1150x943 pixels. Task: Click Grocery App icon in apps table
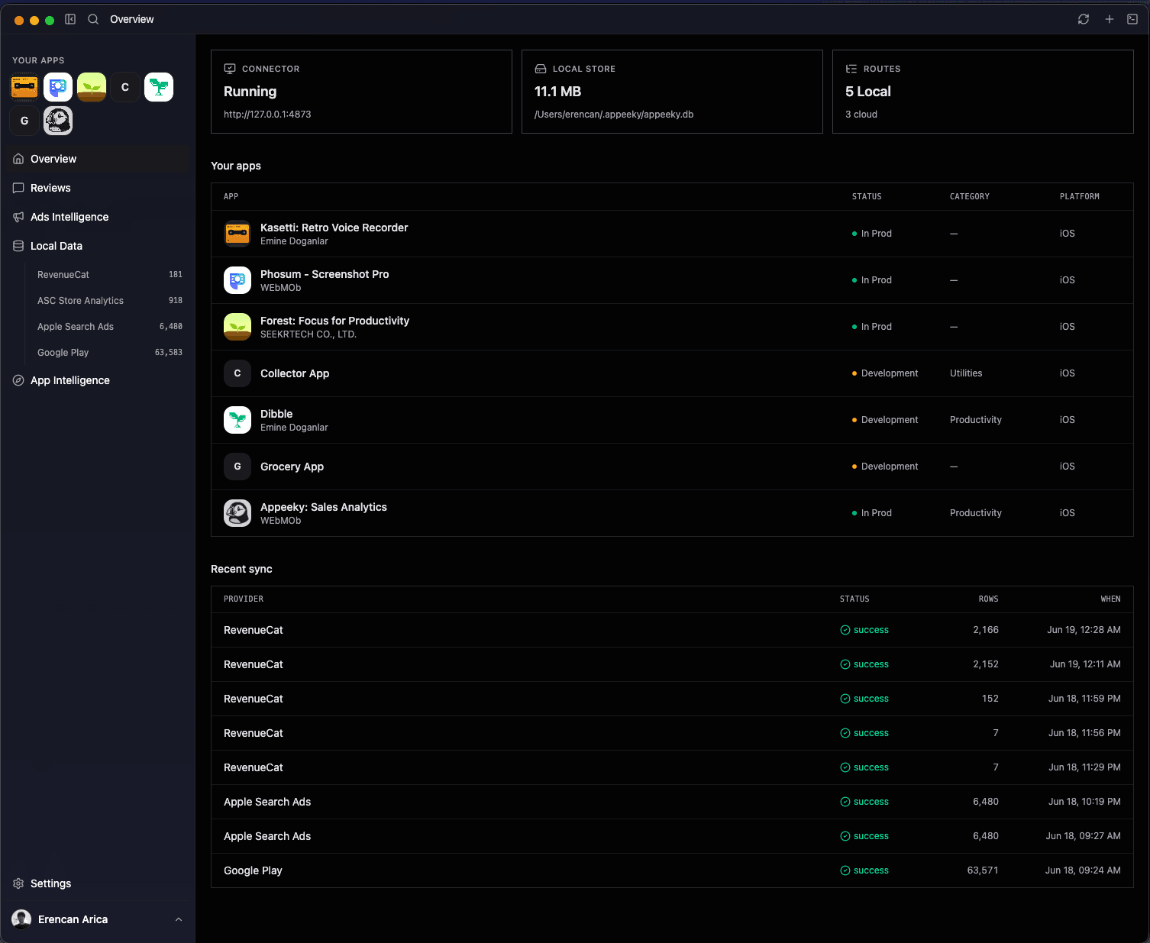click(x=237, y=467)
